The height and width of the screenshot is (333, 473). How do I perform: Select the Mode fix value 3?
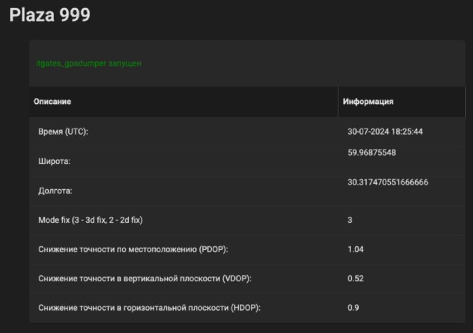350,220
